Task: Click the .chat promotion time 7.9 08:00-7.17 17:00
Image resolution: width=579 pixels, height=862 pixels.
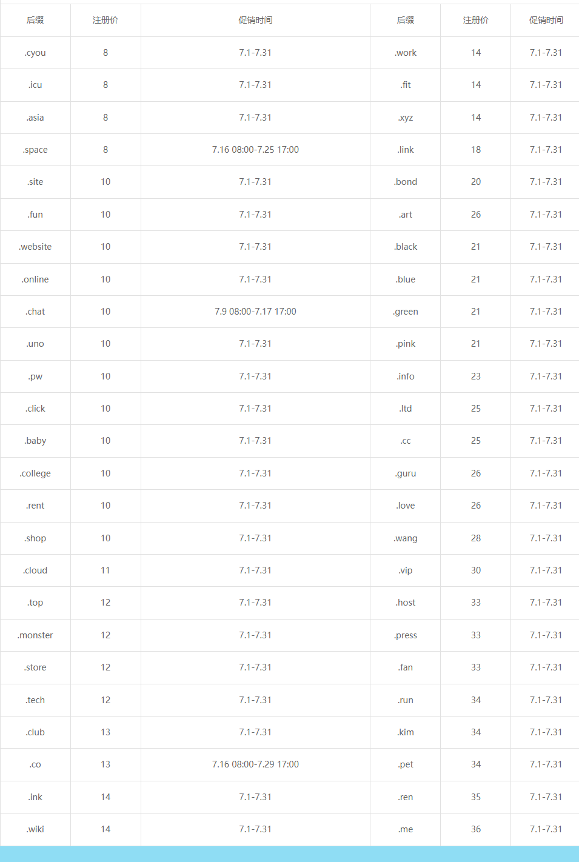Action: 255,312
